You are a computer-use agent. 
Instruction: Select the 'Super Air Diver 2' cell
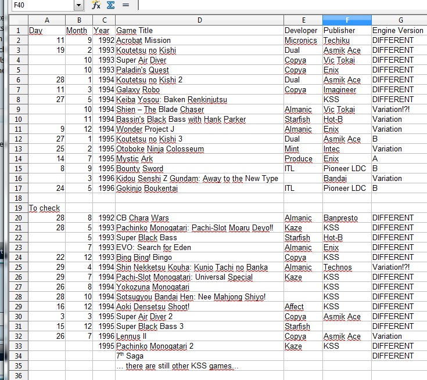(200, 316)
